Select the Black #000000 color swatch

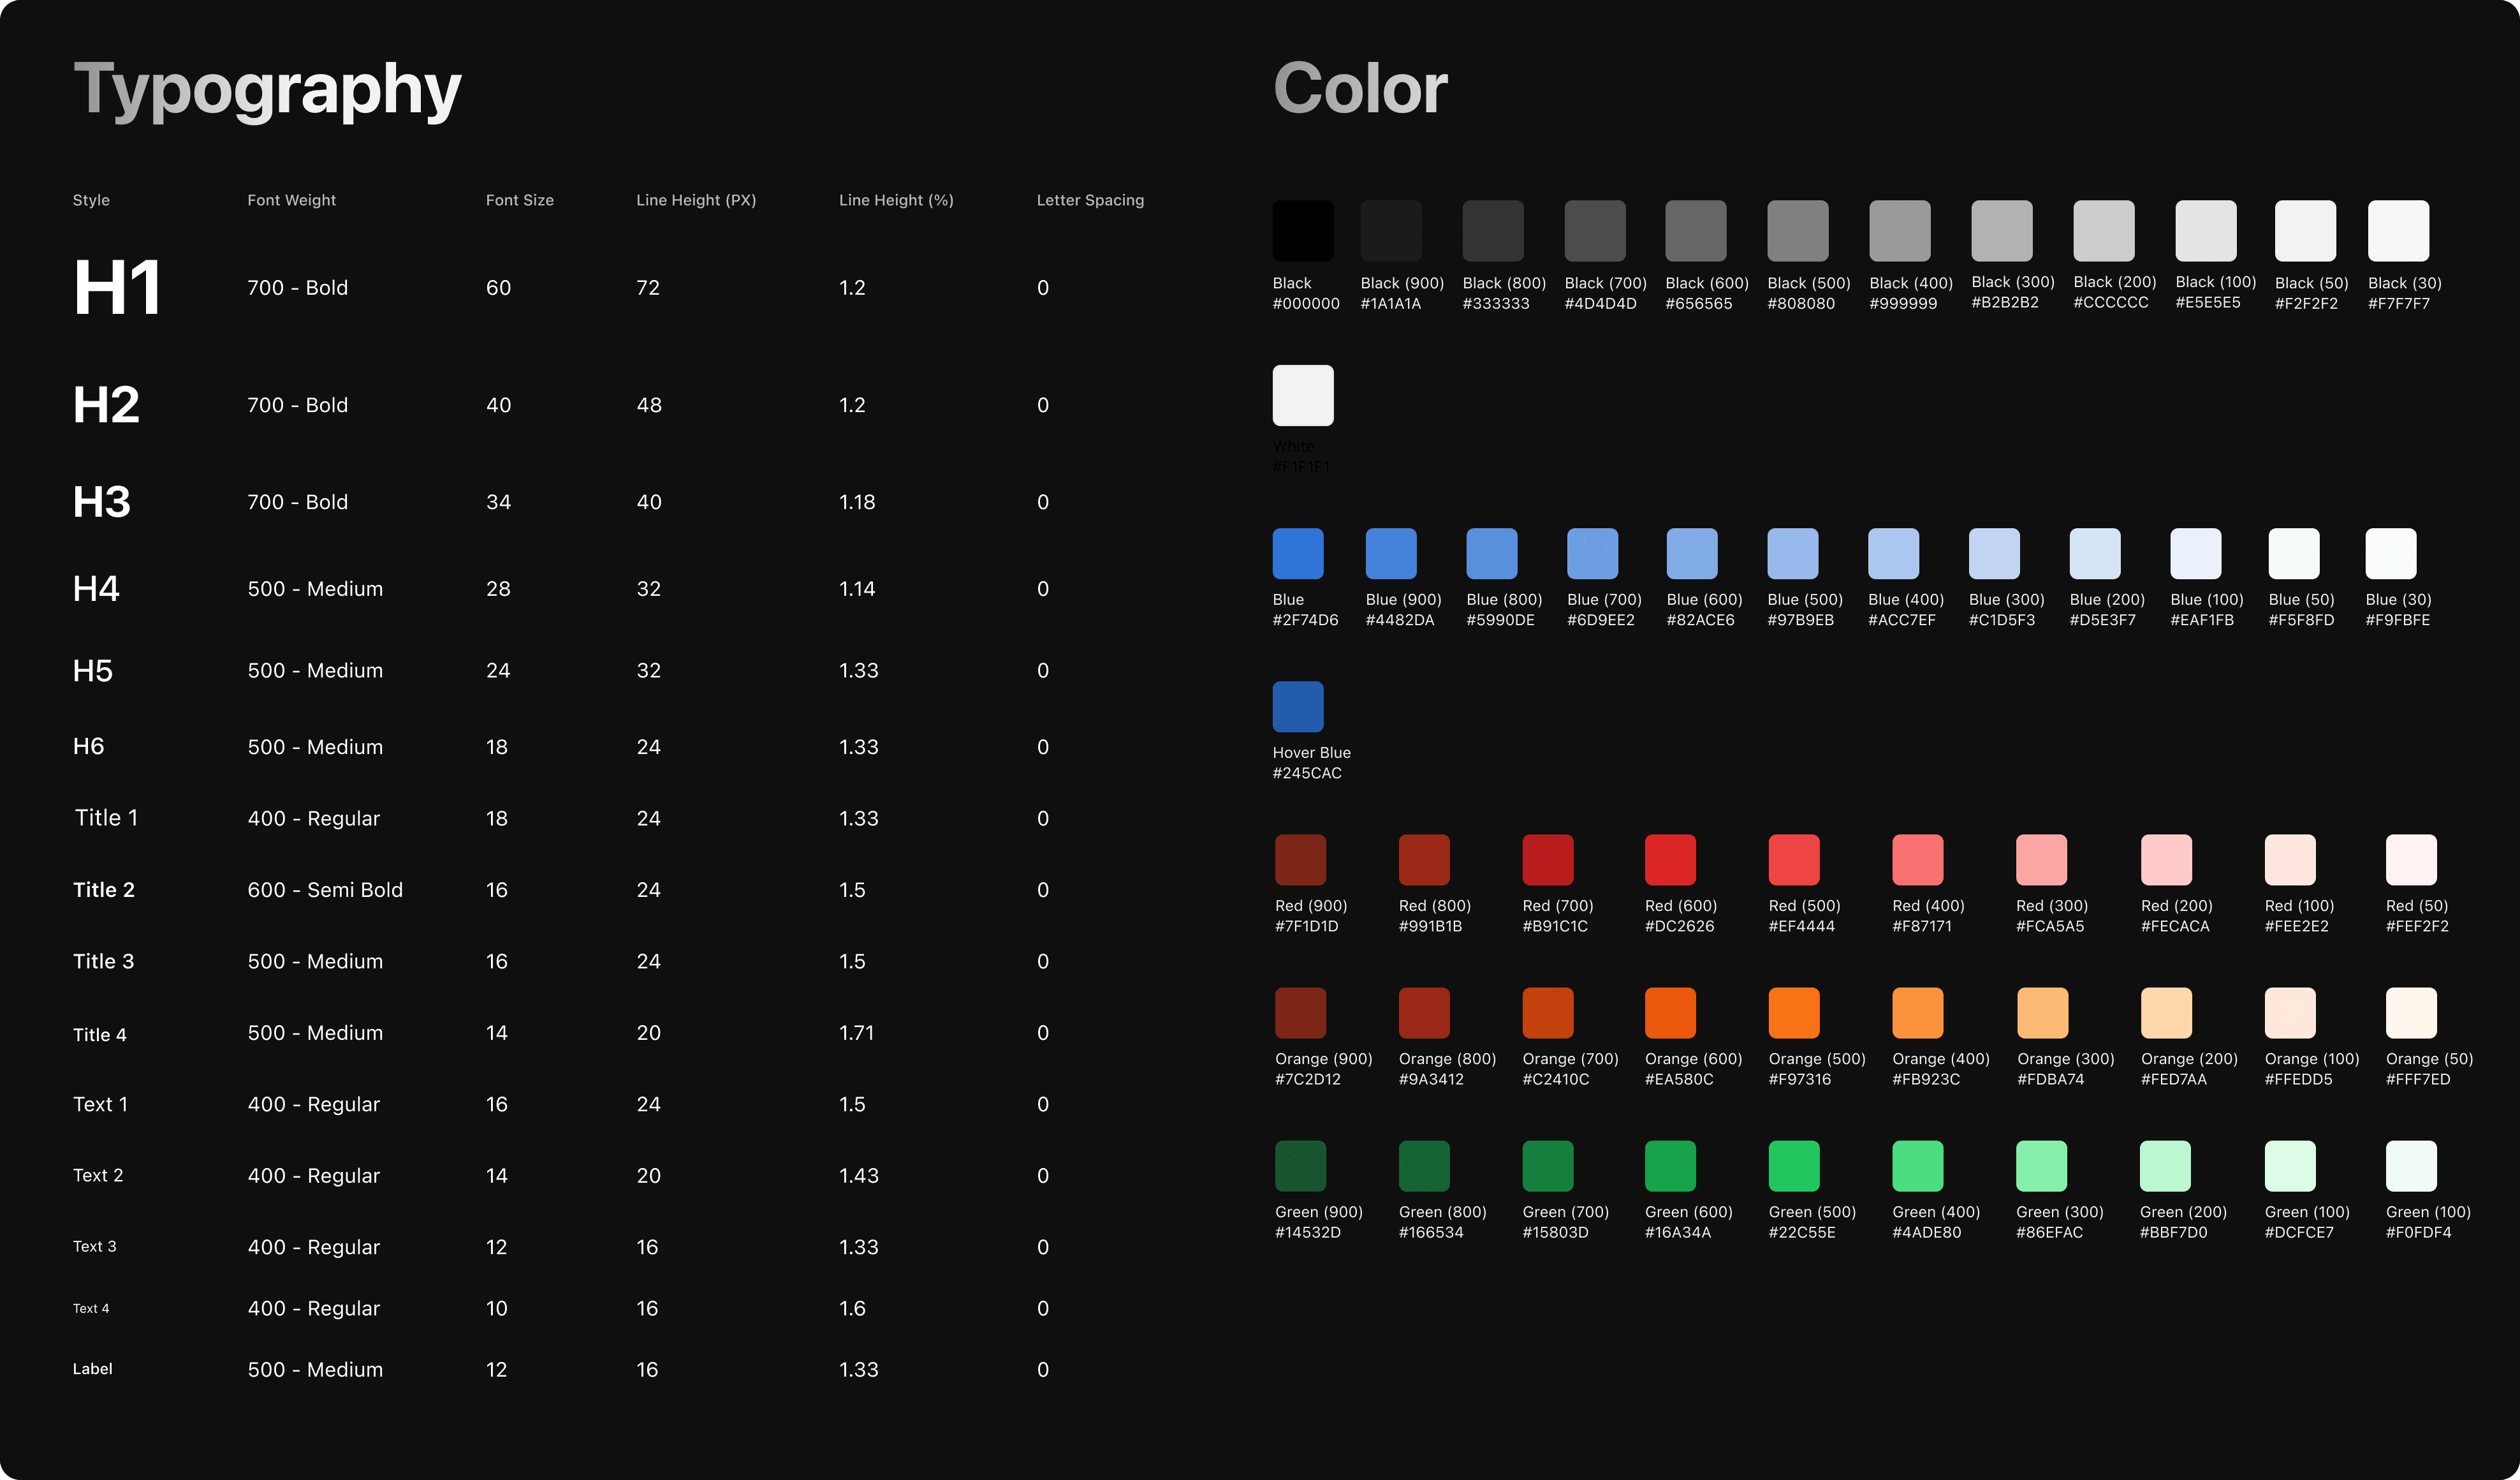click(1303, 230)
